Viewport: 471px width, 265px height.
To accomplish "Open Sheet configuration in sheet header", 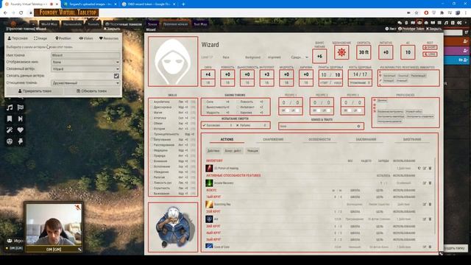I will (x=391, y=29).
